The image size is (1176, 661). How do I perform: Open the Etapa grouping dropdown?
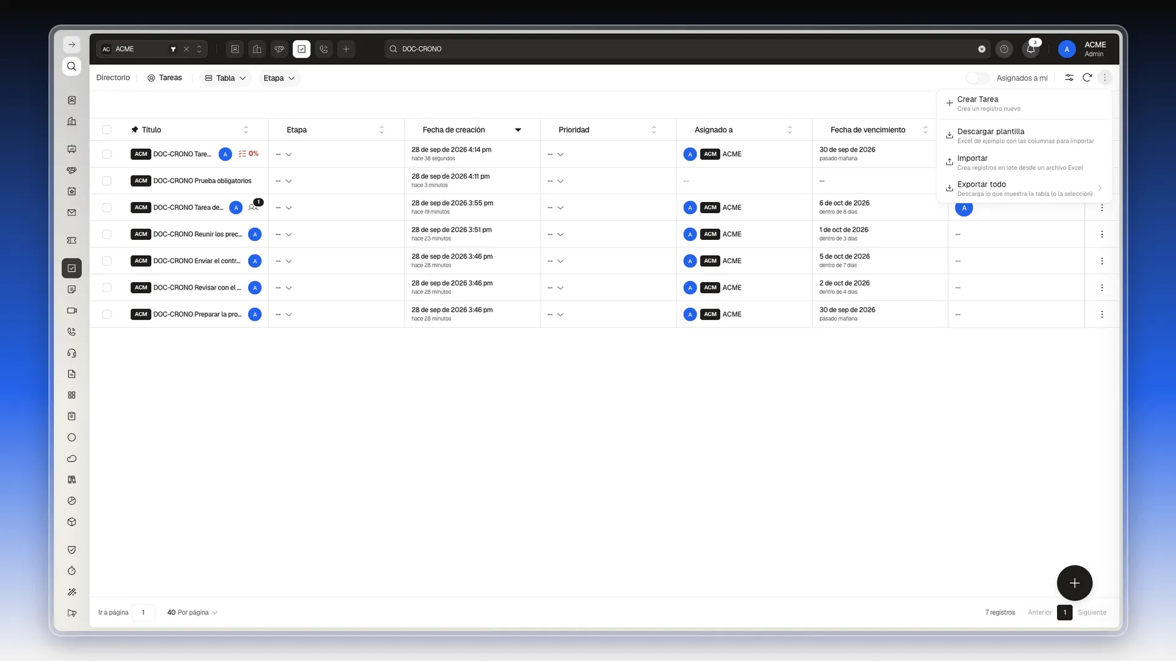pyautogui.click(x=279, y=78)
